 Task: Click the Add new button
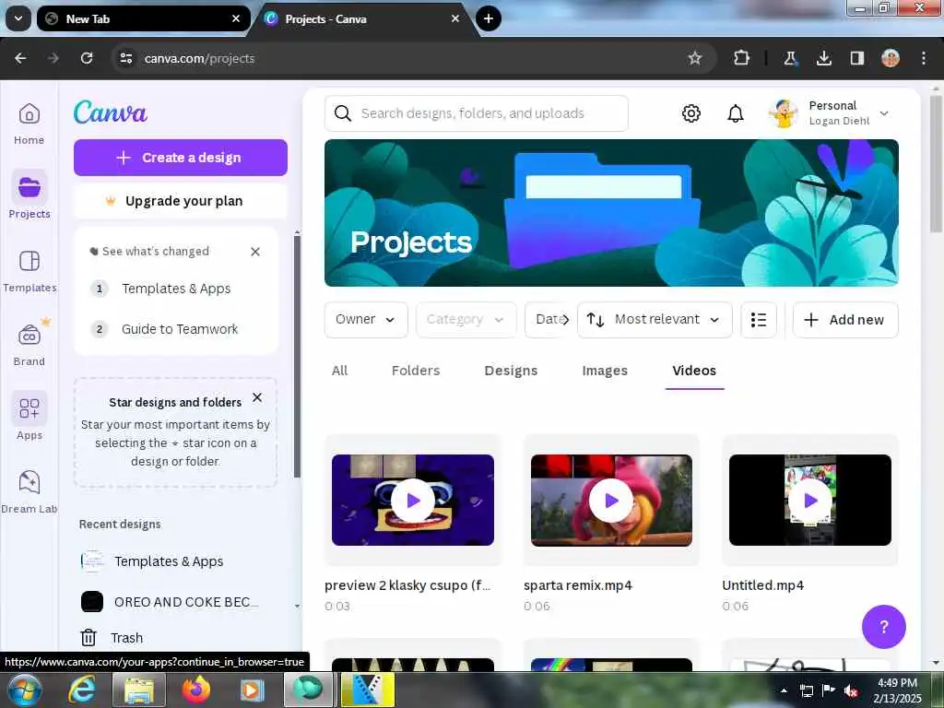pyautogui.click(x=845, y=320)
